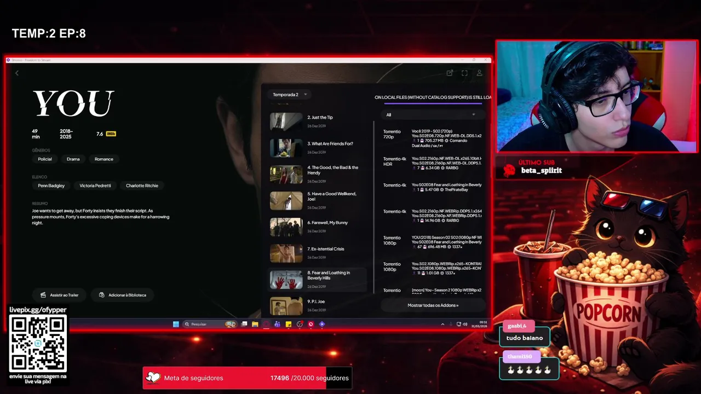
Task: Click the streams list scrollbar
Action: pos(374,207)
